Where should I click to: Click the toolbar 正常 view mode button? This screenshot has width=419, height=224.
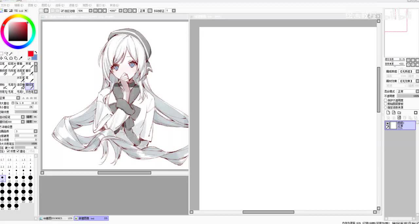pos(142,11)
